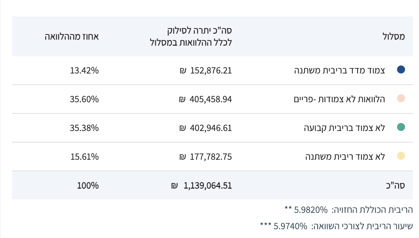
Task: Click the 405,458.94 ₪ balance amount
Action: coord(206,99)
